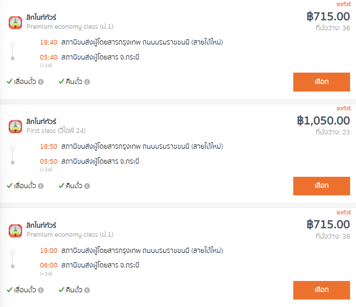
Task: Click the Lignite Tour logo on the 19:00 trip
Action: (15, 231)
